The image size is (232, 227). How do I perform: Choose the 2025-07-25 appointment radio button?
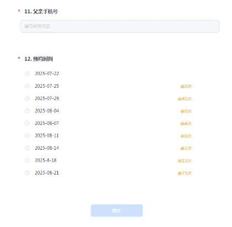click(x=27, y=86)
